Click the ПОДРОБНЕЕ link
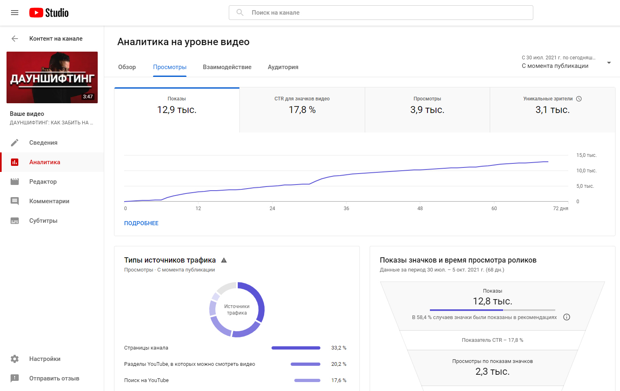Screen dimensions: 620x391 [x=141, y=223]
